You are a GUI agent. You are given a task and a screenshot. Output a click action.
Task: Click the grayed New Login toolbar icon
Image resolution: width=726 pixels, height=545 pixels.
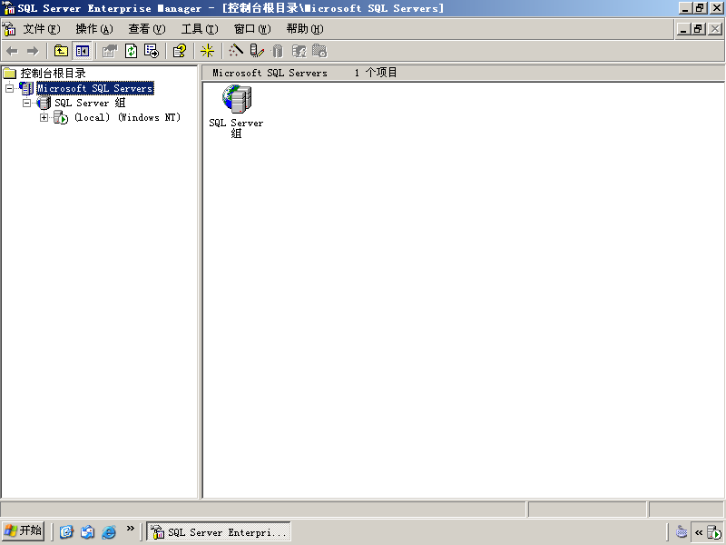point(299,51)
